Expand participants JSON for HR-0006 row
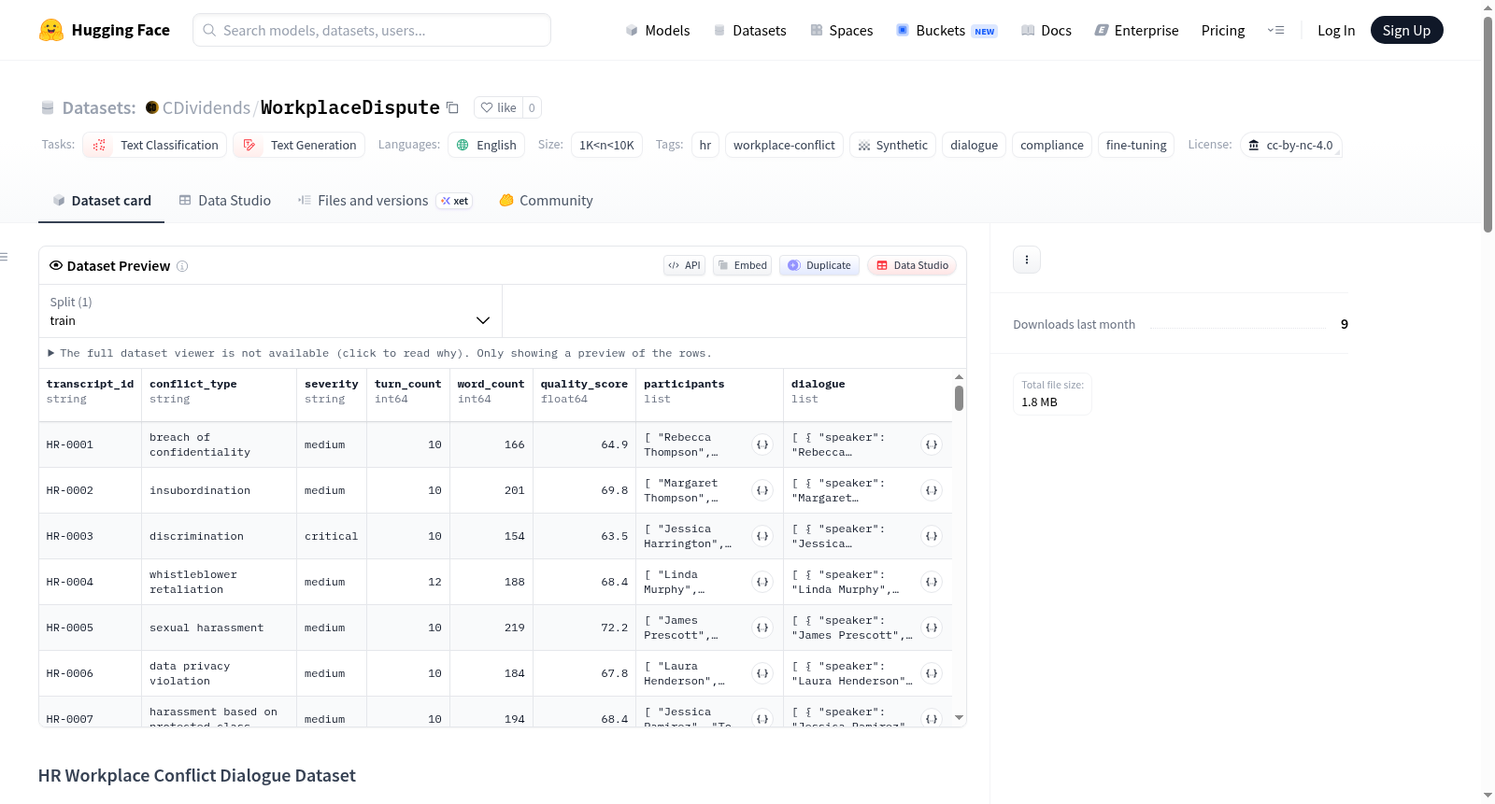Viewport: 1495px width, 804px height. click(x=762, y=673)
